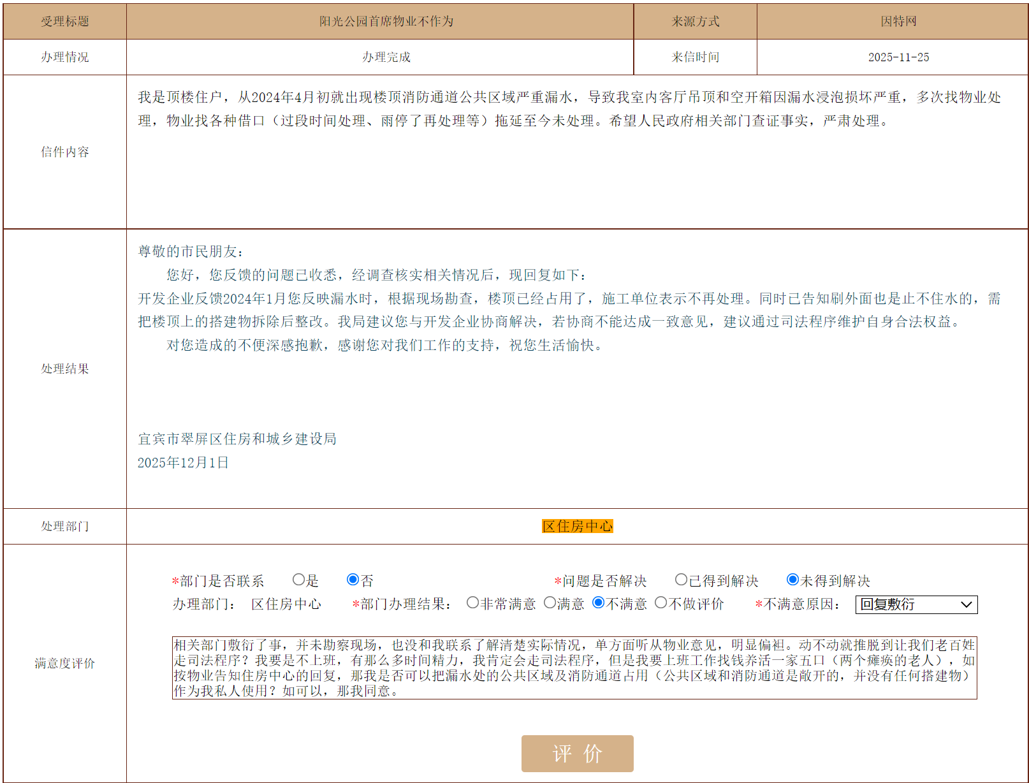Rate the result as '非常满意'
The image size is (1029, 783).
click(x=472, y=603)
